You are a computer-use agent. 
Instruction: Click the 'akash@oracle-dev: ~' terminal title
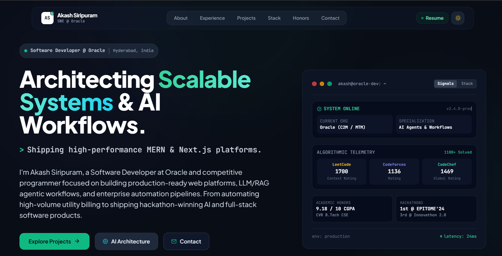point(362,84)
